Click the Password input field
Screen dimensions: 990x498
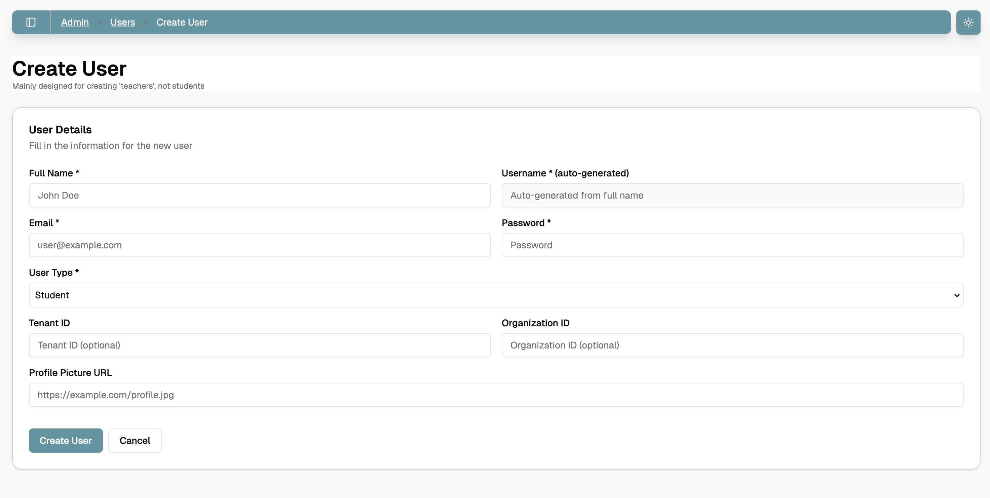coord(732,245)
